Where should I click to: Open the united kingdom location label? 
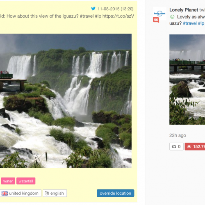[20, 193]
